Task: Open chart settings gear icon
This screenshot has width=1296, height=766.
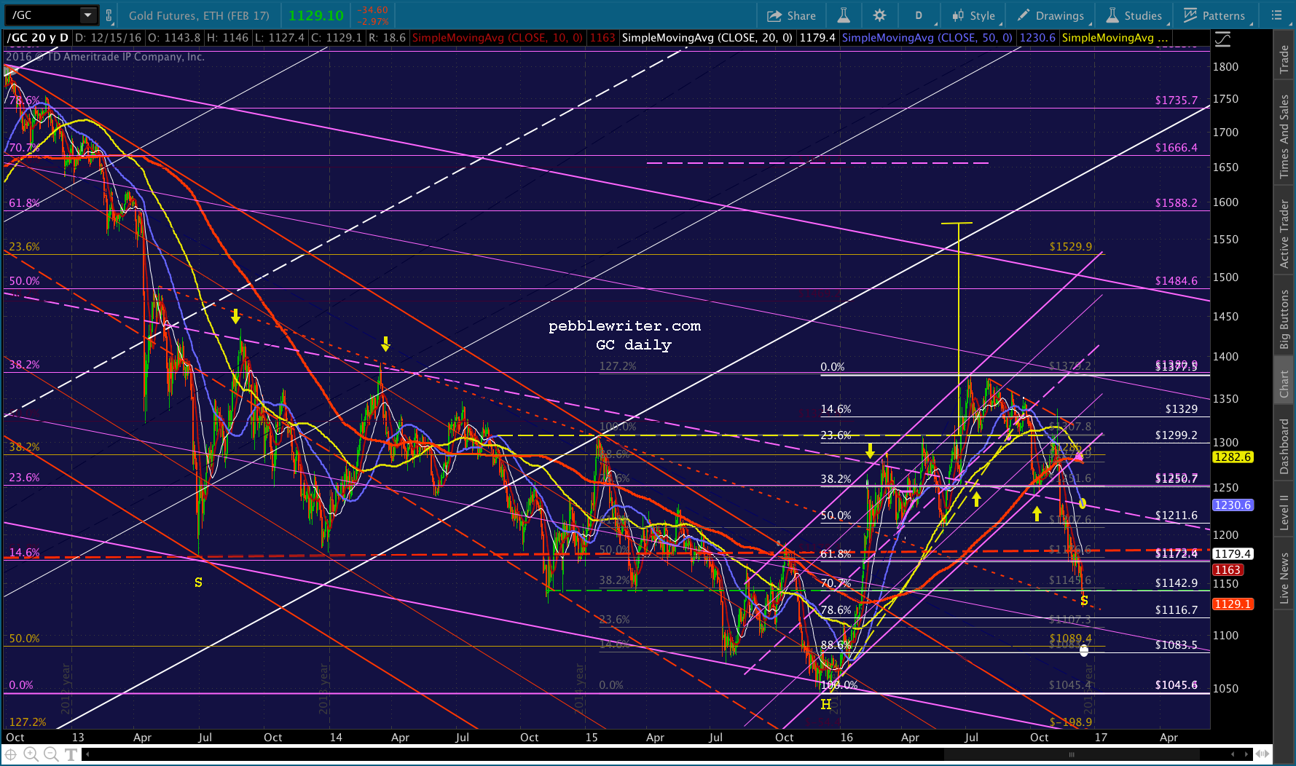Action: pos(879,15)
